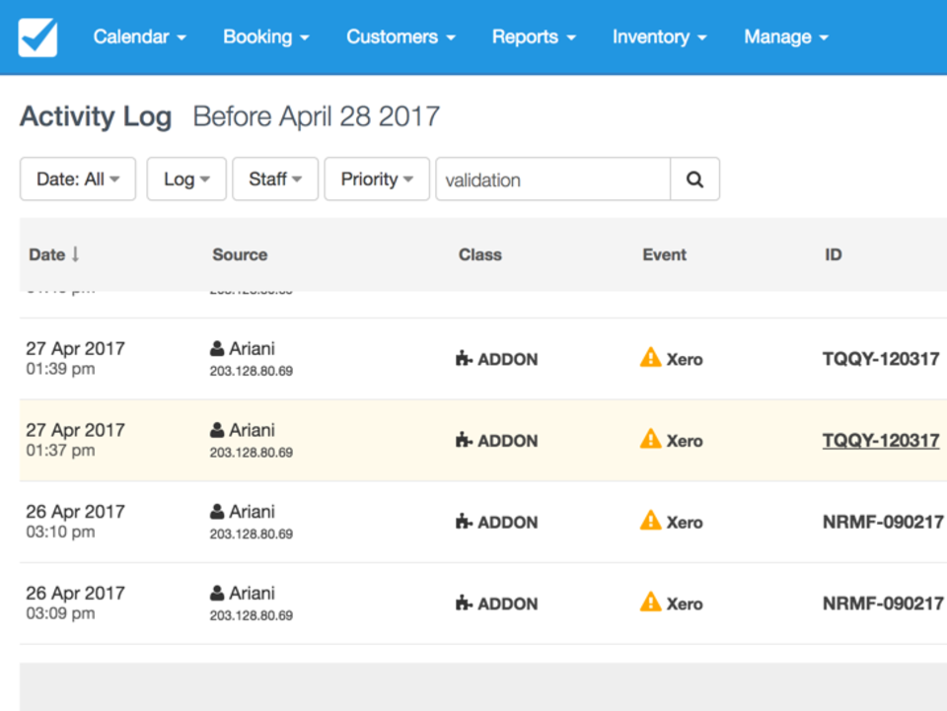Viewport: 947px width, 711px height.
Task: Click the 26 Apr 2017 03:10 pm date cell
Action: (x=76, y=521)
